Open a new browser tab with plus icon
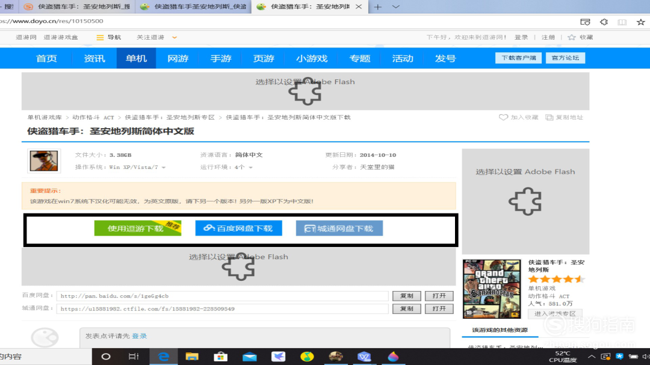This screenshot has height=365, width=650. pos(377,7)
